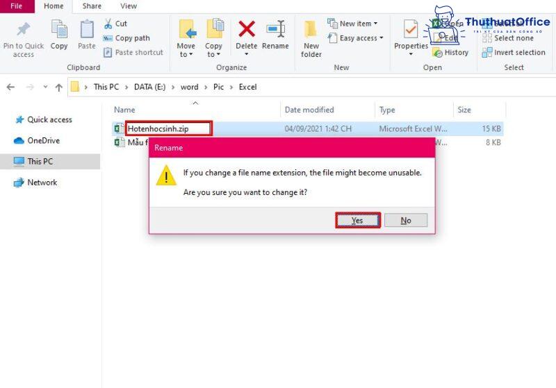
Task: Sort by Date modified column header
Action: [309, 110]
